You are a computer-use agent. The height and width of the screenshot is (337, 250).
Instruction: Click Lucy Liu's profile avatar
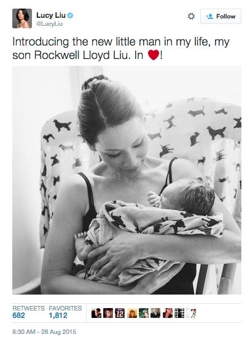point(22,18)
